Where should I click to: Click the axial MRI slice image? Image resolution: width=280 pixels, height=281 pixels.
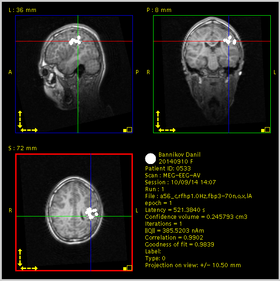pyautogui.click(x=74, y=212)
